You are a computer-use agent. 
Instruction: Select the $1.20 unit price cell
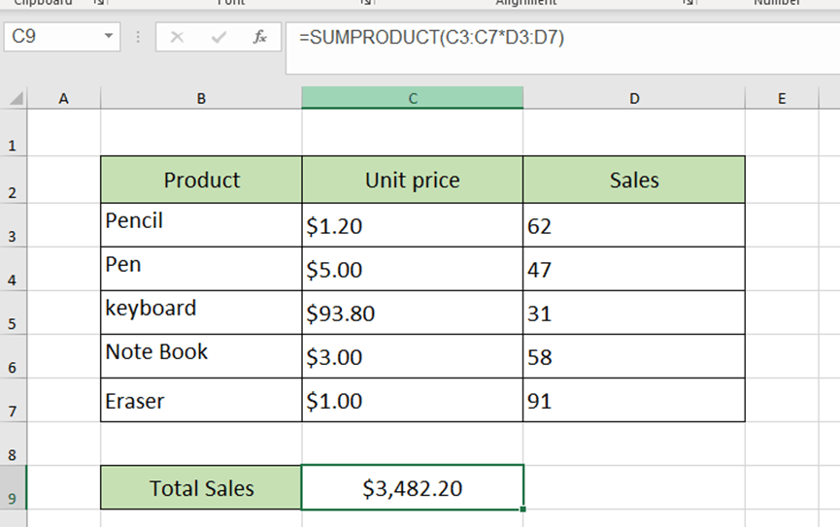tap(413, 225)
